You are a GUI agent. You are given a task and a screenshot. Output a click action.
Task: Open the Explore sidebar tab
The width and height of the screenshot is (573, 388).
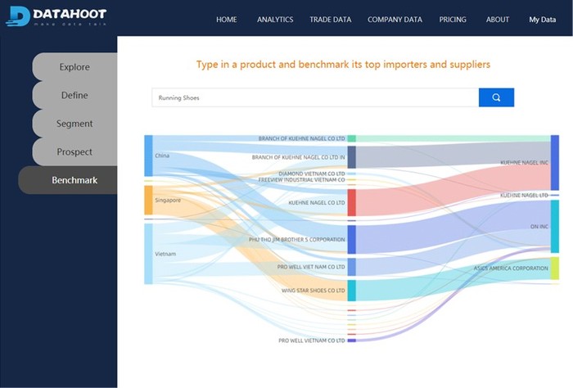tap(74, 67)
